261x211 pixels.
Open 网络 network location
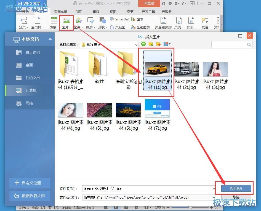[x=30, y=103]
